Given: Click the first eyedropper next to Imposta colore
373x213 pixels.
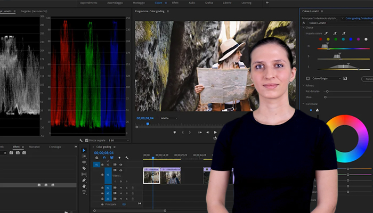Looking at the screenshot, I should pos(326,34).
